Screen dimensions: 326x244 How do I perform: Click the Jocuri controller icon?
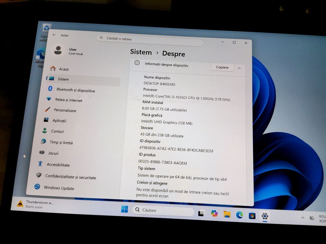pyautogui.click(x=42, y=153)
